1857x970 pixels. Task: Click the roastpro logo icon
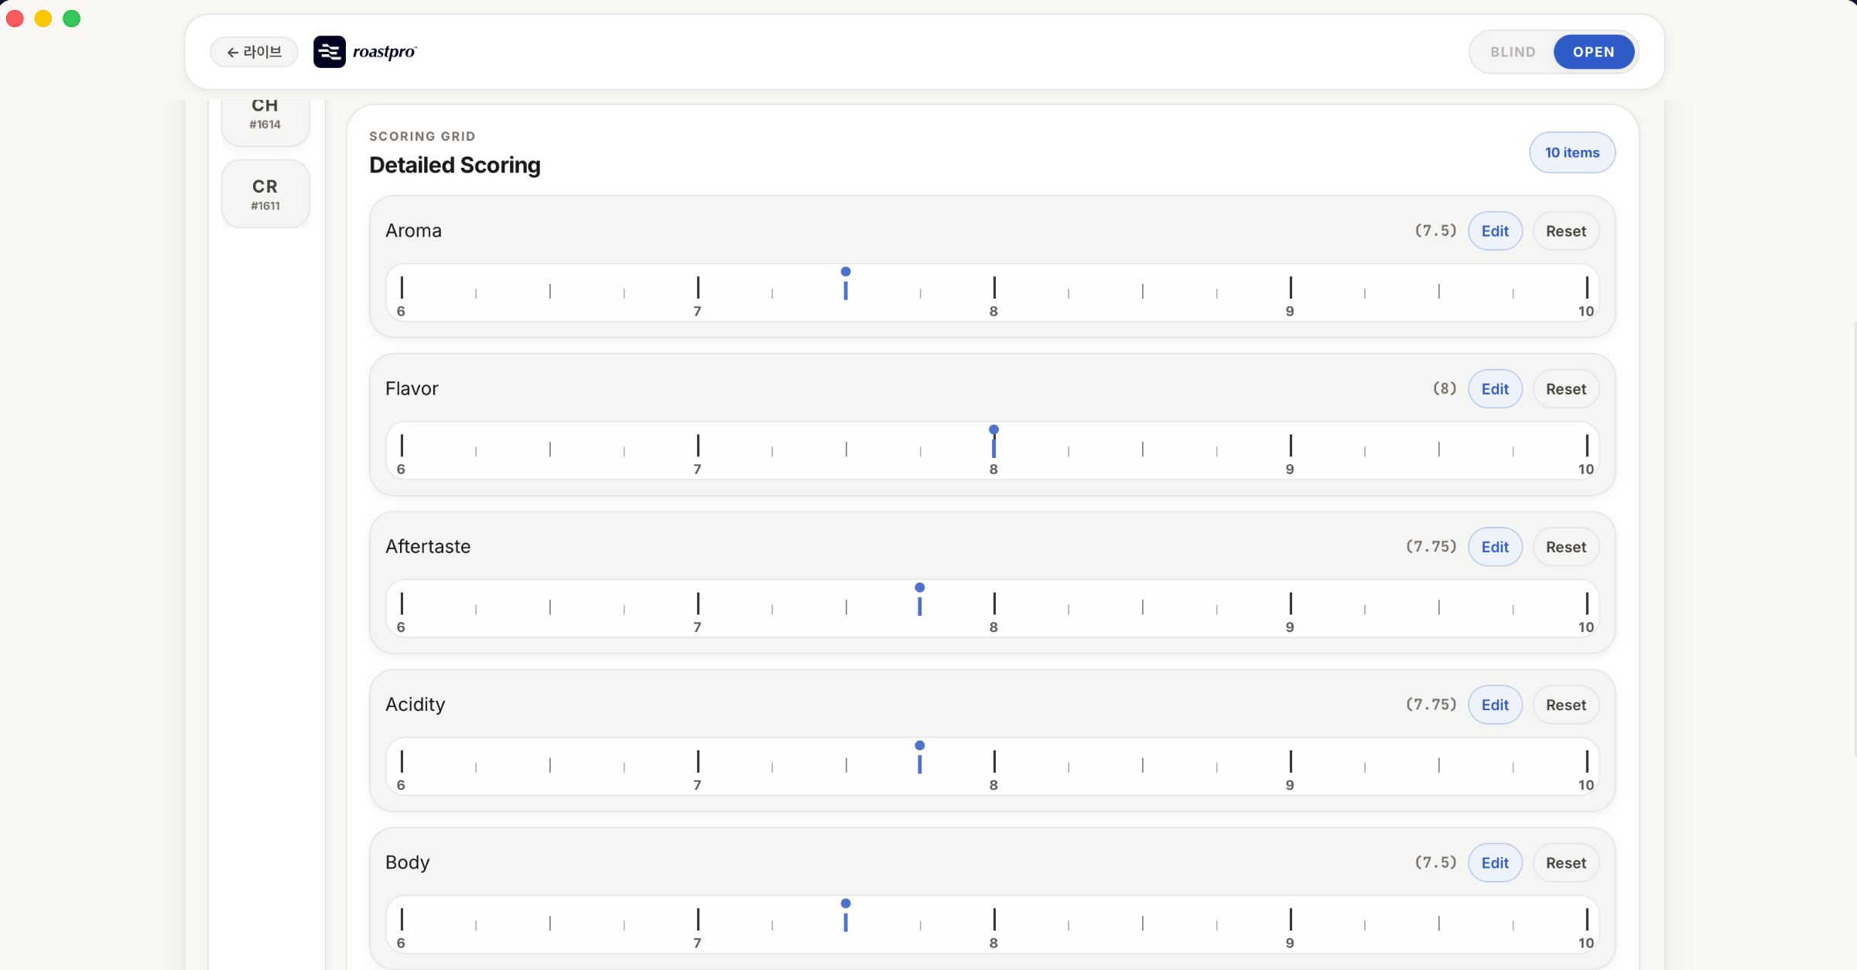coord(330,52)
